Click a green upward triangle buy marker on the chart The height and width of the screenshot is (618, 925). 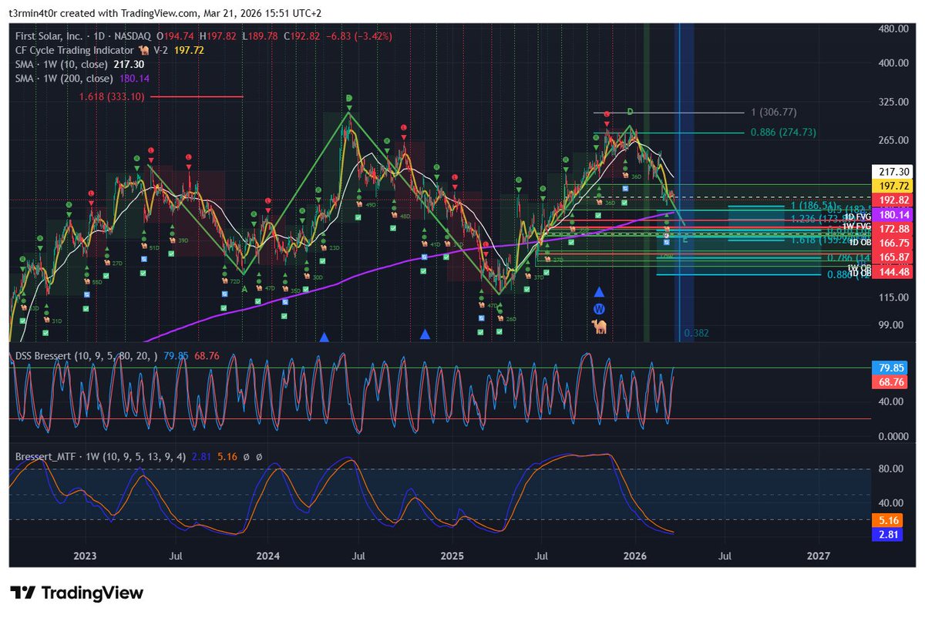[x=143, y=232]
